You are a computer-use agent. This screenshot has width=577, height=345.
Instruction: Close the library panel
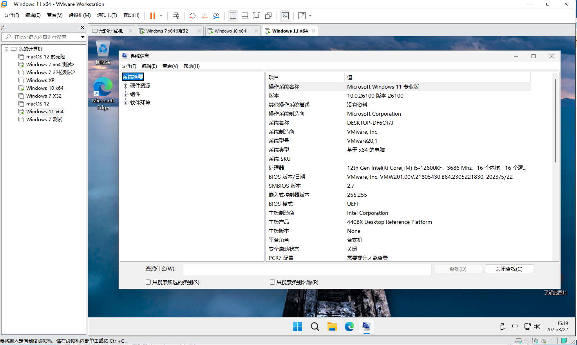click(83, 28)
